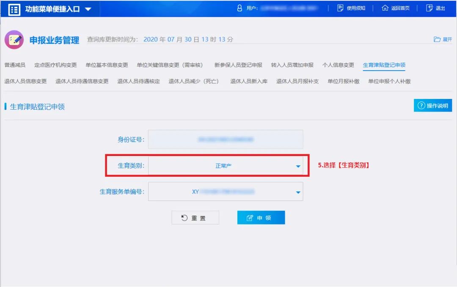Expand the 功能菜单便捷入口 dropdown arrow
The image size is (457, 287).
point(88,9)
